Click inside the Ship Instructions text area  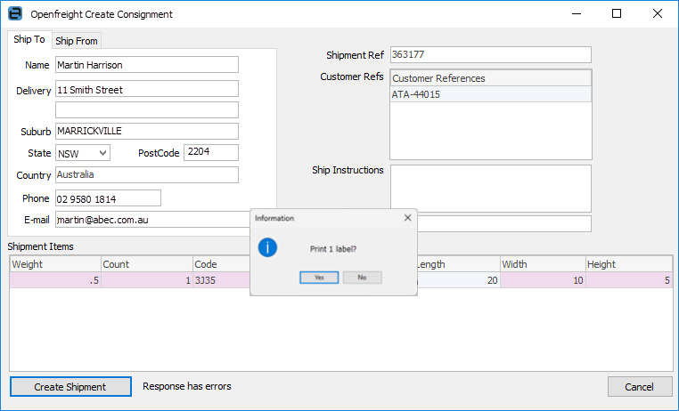click(490, 188)
